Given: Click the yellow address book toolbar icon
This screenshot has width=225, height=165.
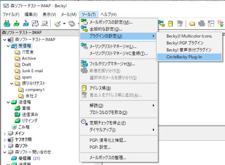Looking at the screenshot, I should click(x=171, y=24).
